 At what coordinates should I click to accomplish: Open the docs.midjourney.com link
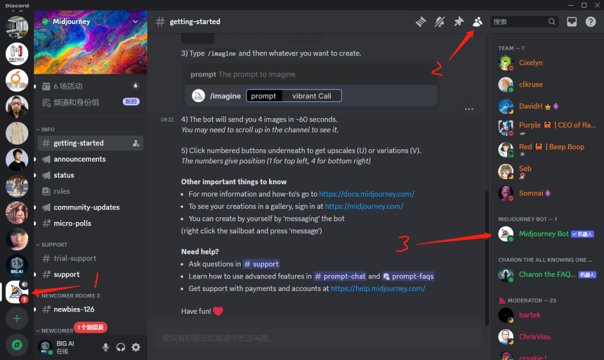coord(366,194)
